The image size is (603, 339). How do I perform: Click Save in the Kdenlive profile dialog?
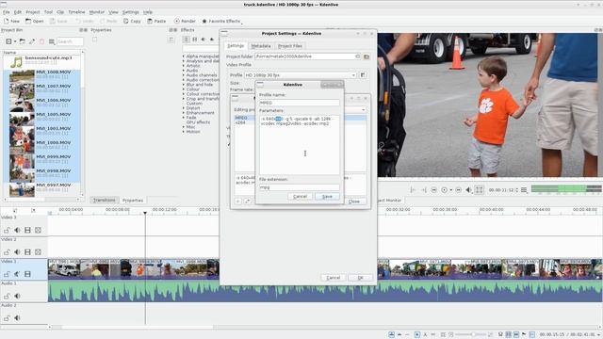327,197
